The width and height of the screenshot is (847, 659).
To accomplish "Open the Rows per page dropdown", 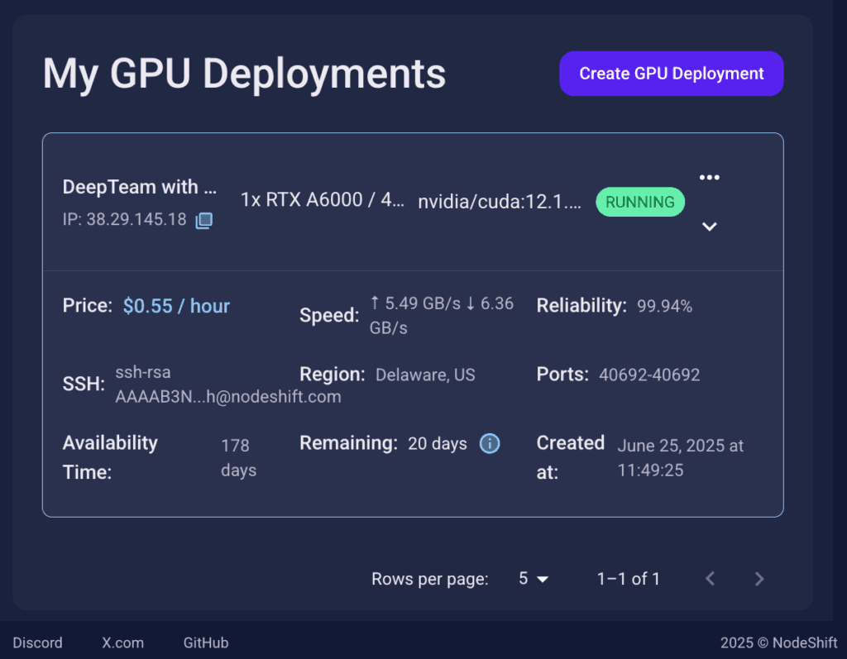I will pos(534,579).
